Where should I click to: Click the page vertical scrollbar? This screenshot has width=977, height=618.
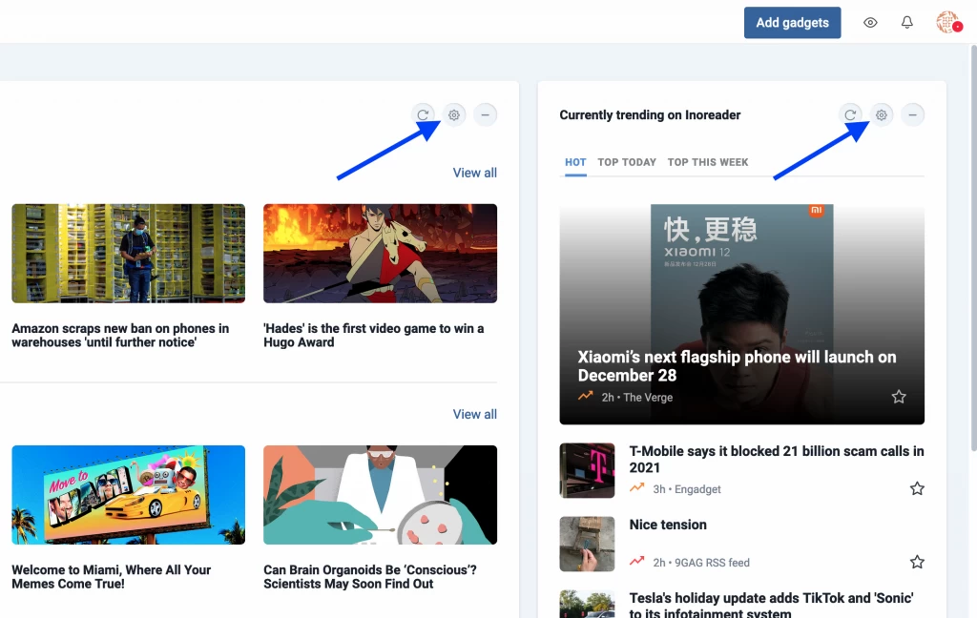point(973,249)
